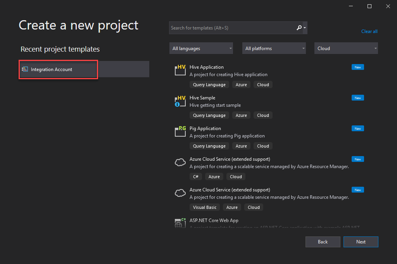Screen dimensions: 397x264
Task: Click the C# tag on Azure Cloud Service
Action: pos(196,177)
